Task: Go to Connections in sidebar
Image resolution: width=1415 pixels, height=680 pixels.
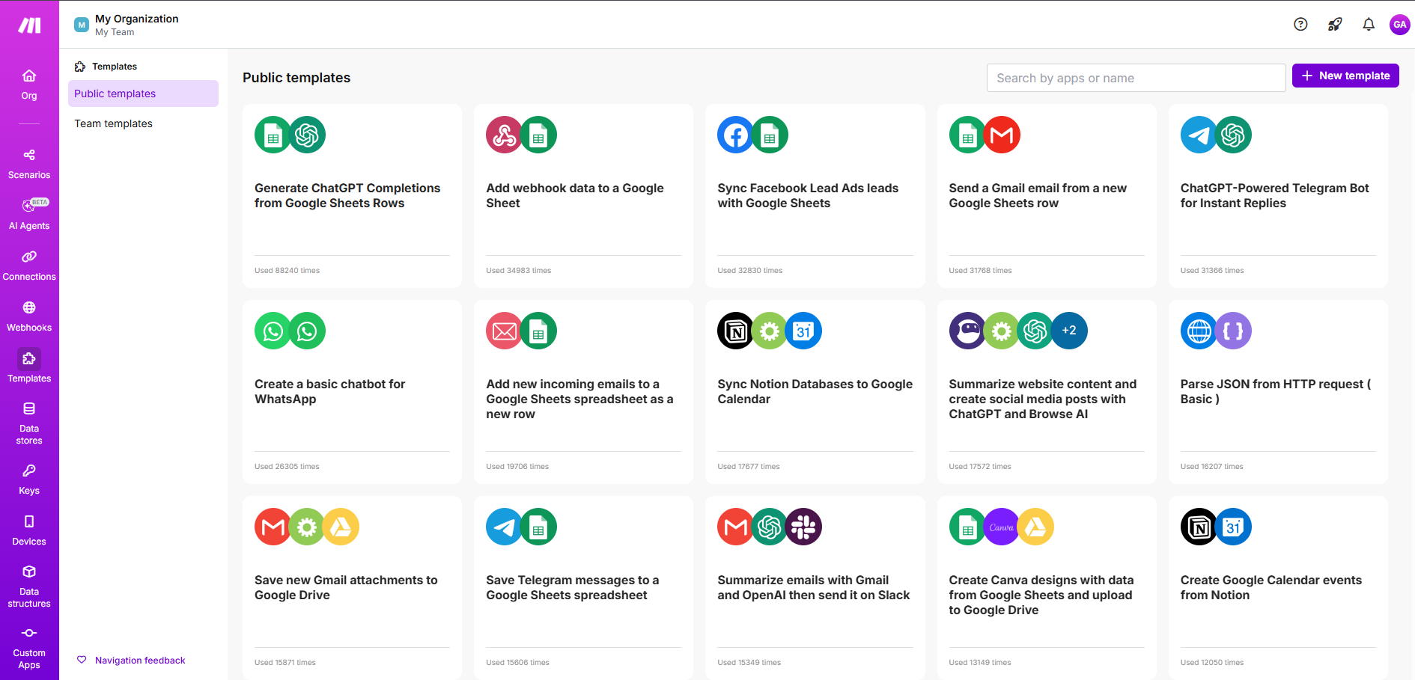Action: [29, 265]
